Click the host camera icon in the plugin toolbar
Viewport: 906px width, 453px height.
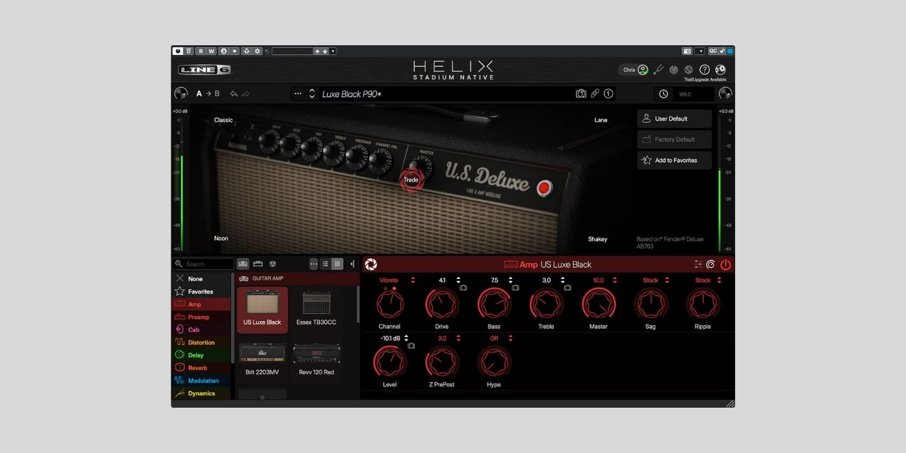coord(687,51)
